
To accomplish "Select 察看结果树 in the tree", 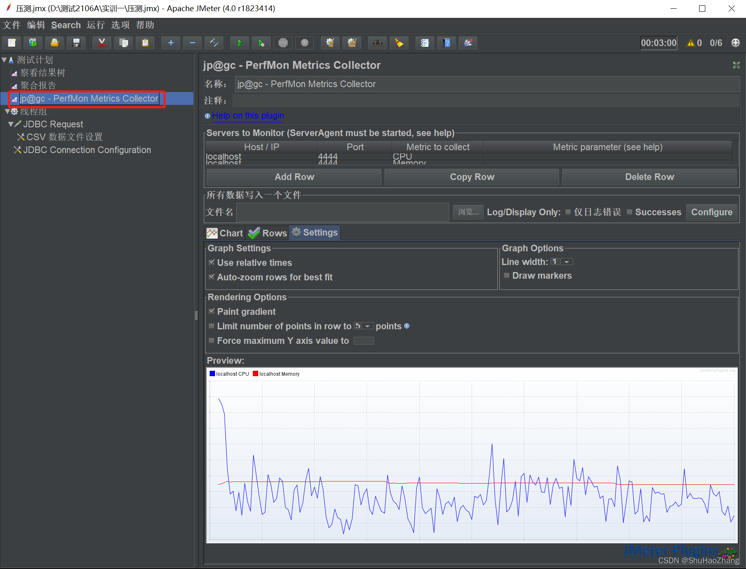I will pyautogui.click(x=43, y=73).
